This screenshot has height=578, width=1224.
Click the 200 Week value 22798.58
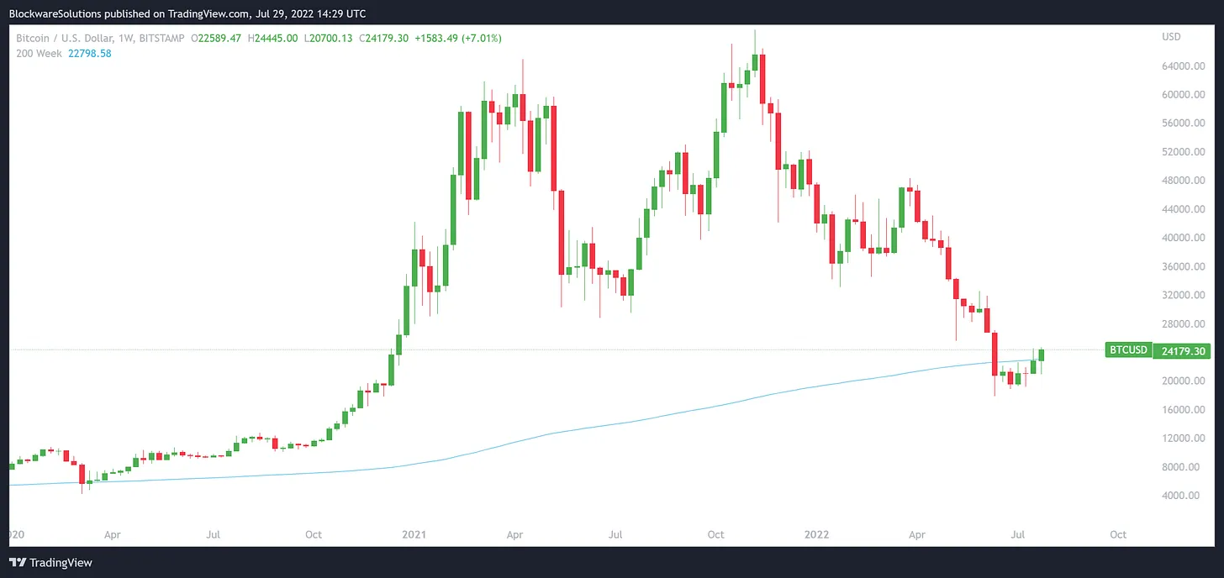pyautogui.click(x=87, y=53)
